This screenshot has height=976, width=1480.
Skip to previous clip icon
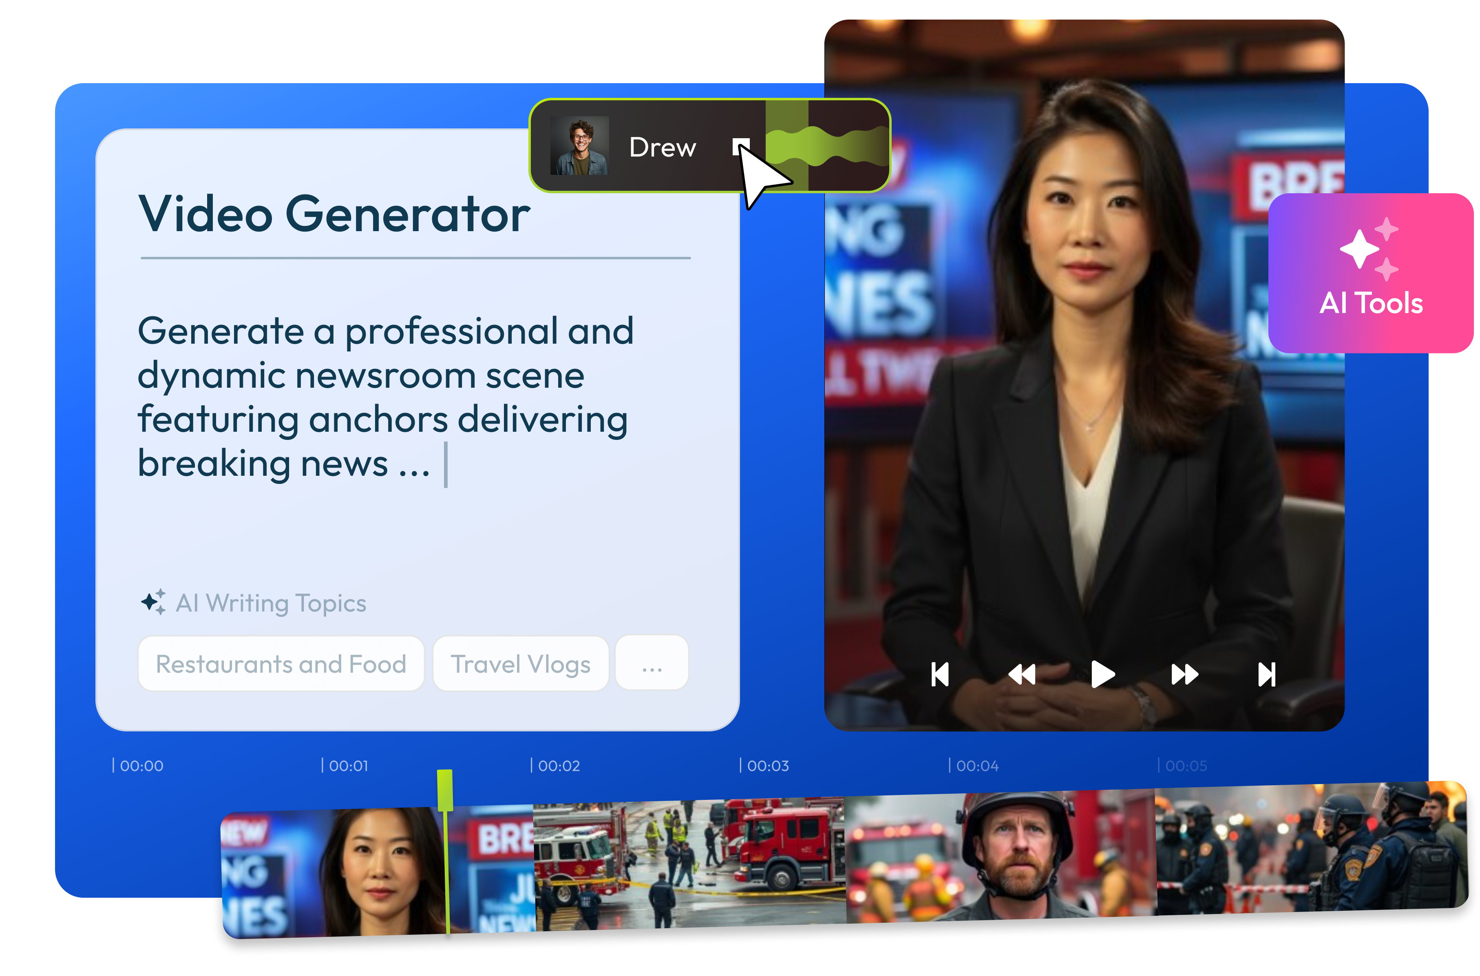(x=940, y=674)
